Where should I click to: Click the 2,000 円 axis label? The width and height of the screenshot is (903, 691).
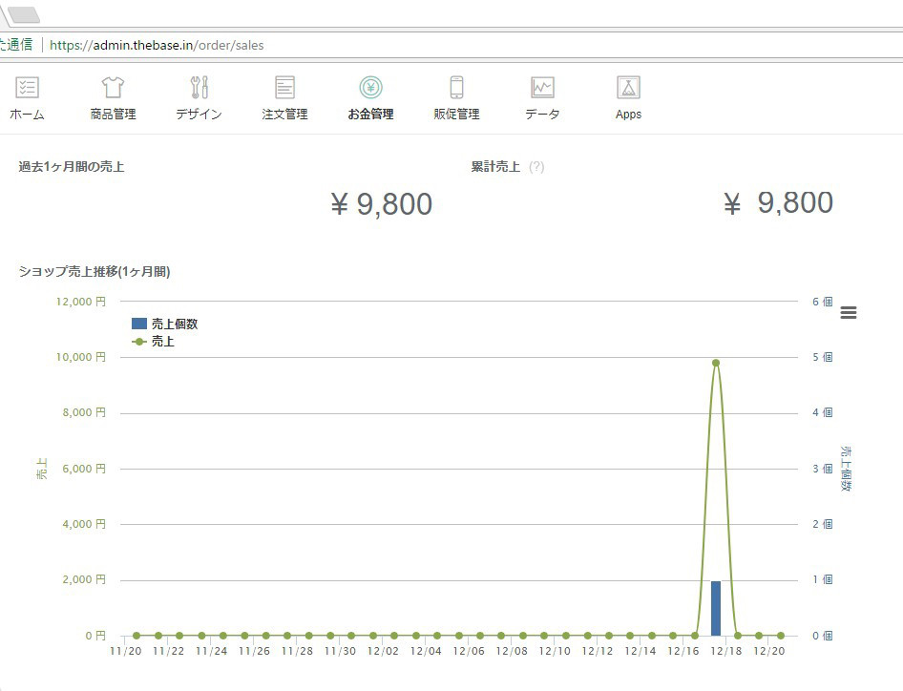[84, 579]
